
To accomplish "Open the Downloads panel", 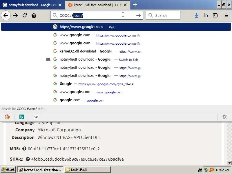I will 197,15.
